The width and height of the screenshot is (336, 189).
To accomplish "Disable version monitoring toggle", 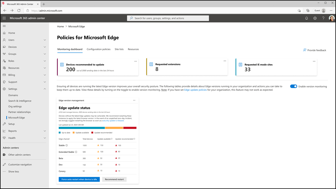I will click(293, 86).
